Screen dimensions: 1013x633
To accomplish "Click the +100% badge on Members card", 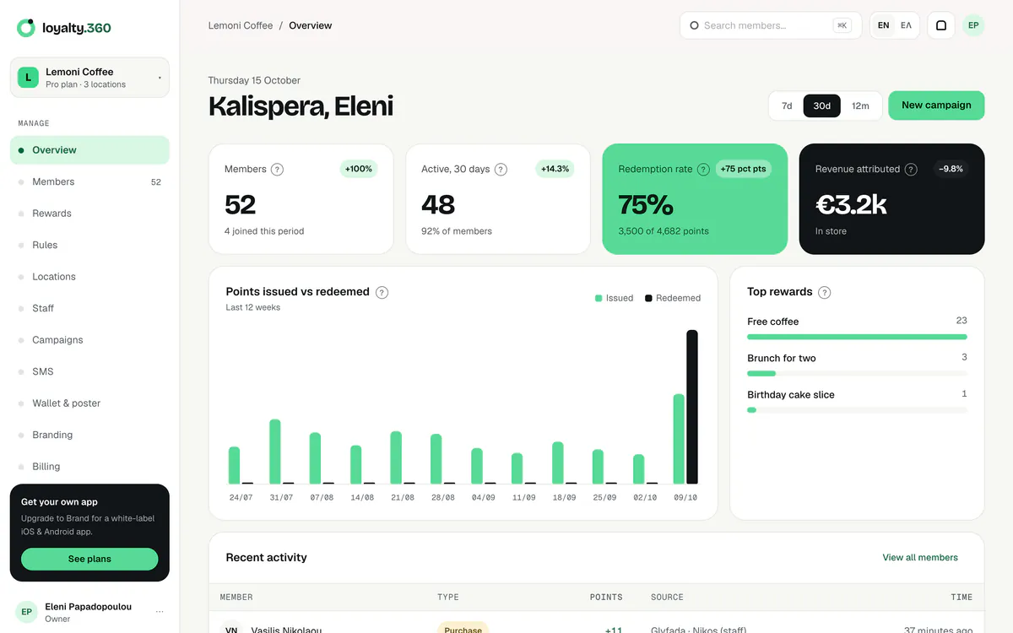I will pos(359,169).
